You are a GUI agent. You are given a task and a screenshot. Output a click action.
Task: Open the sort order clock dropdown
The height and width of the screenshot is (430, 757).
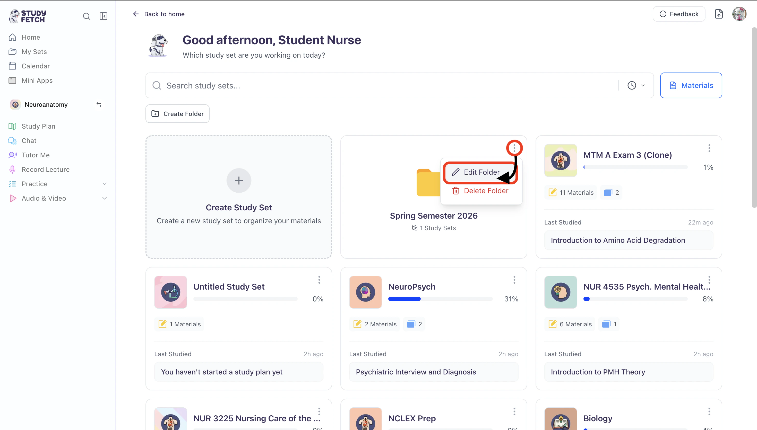(636, 85)
